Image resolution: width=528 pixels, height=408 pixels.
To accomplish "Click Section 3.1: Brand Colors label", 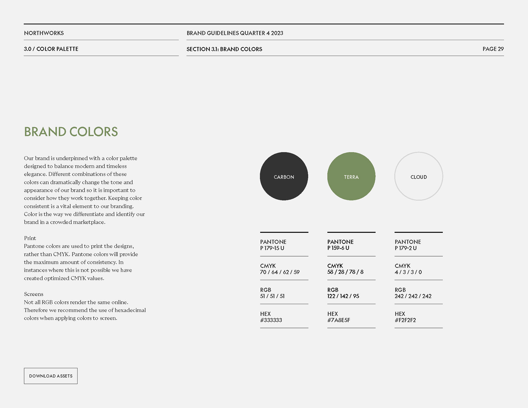I will pos(224,49).
